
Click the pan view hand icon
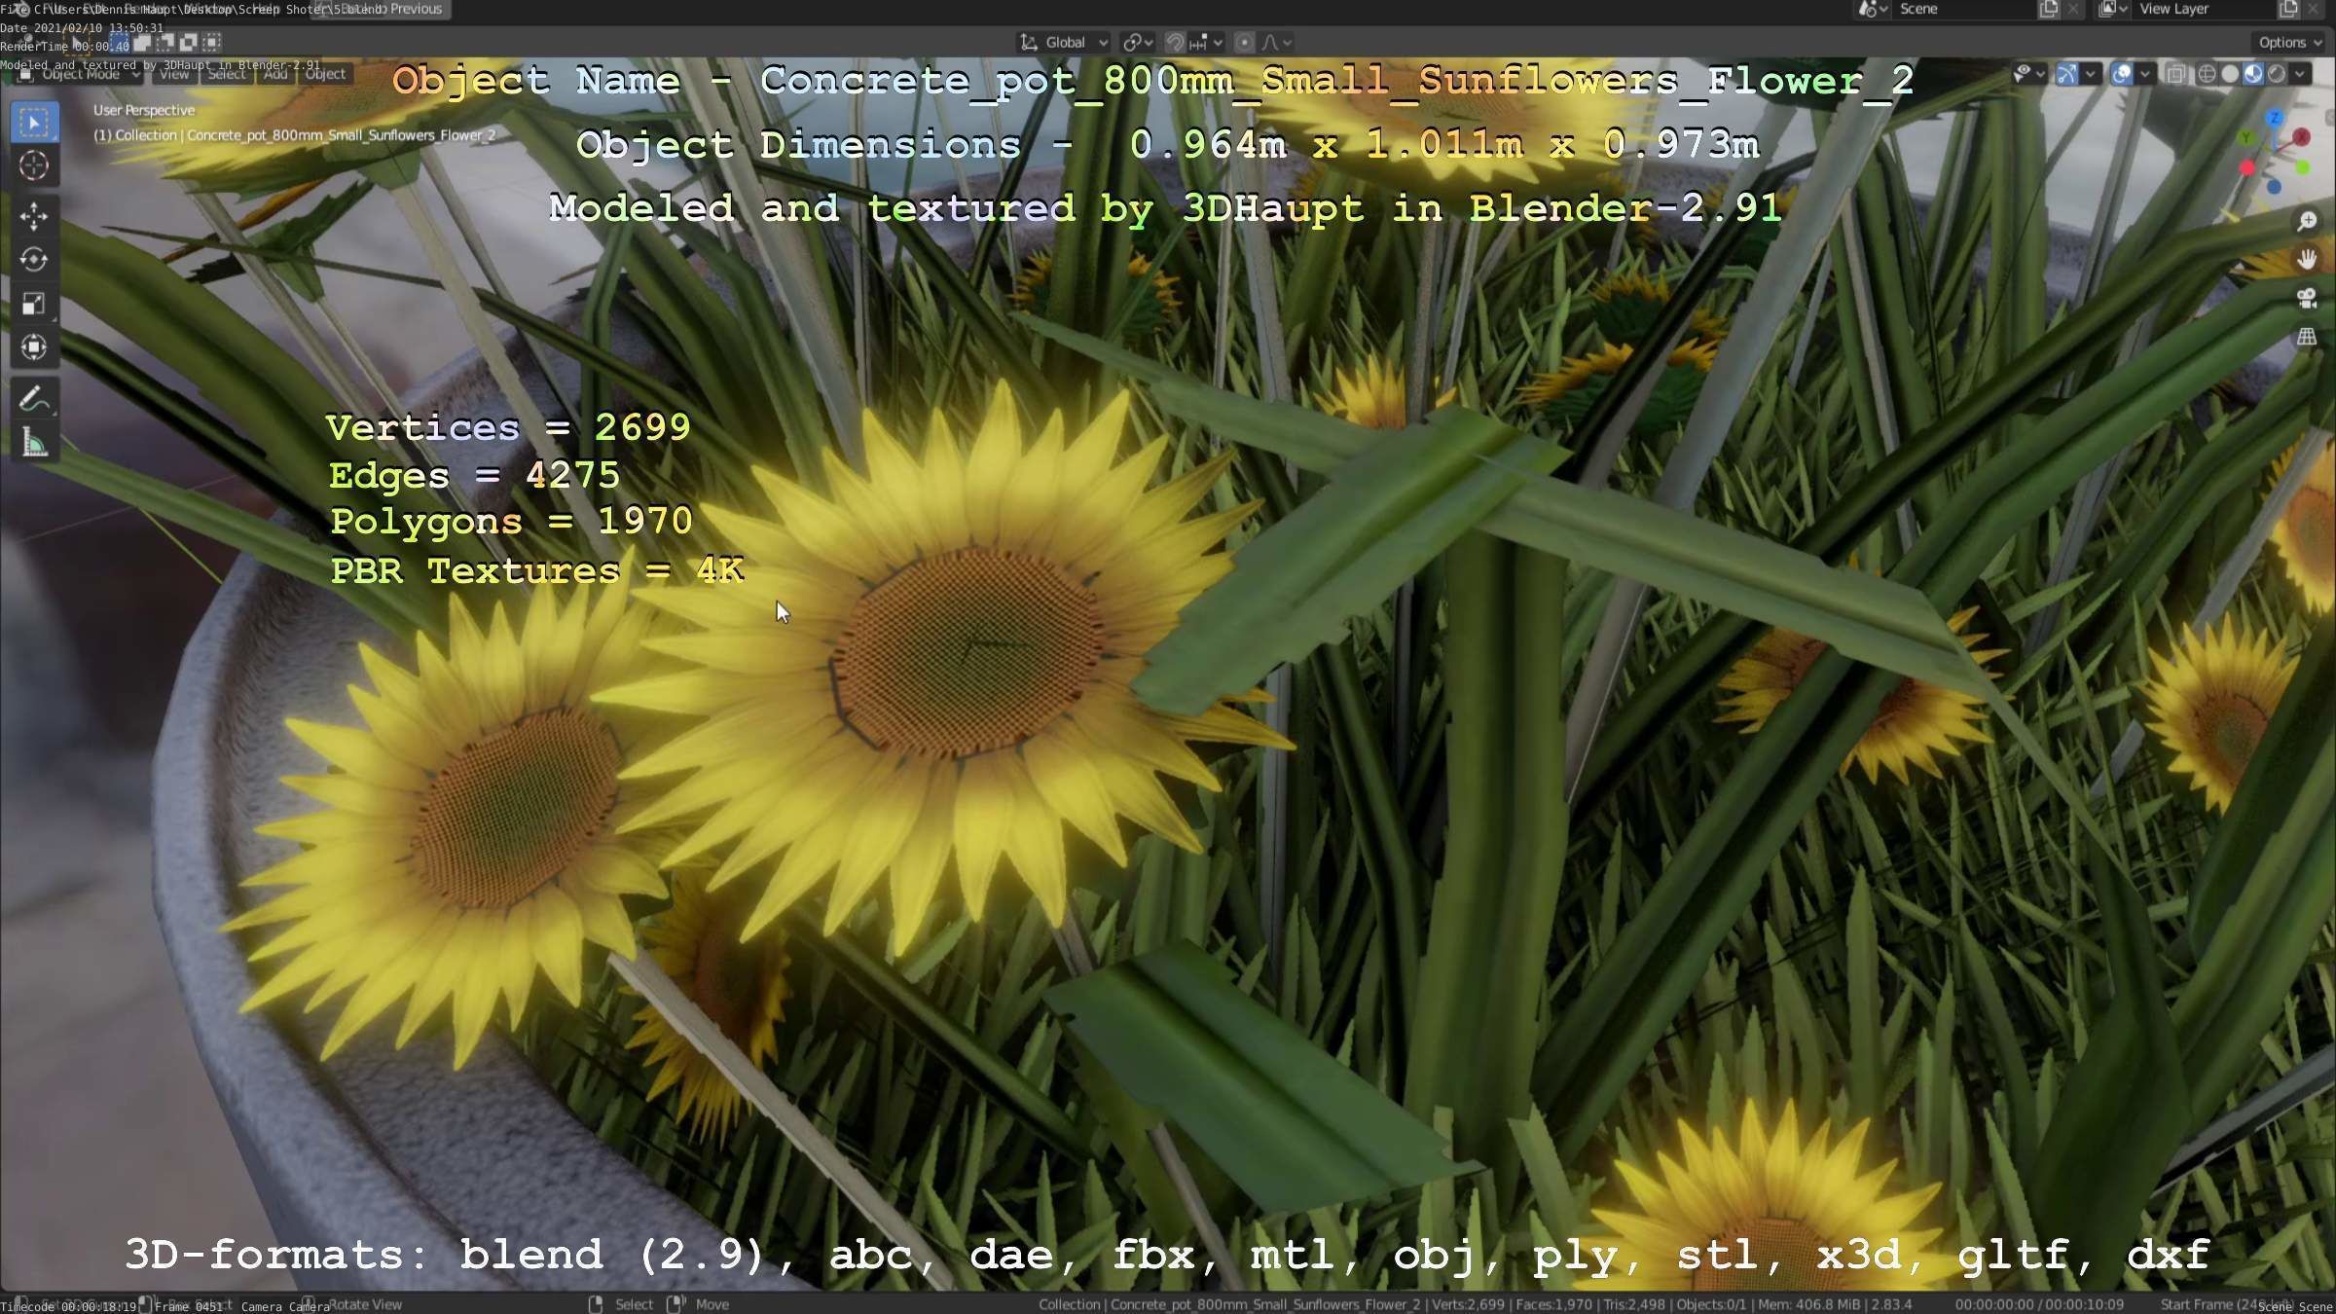coord(2306,260)
